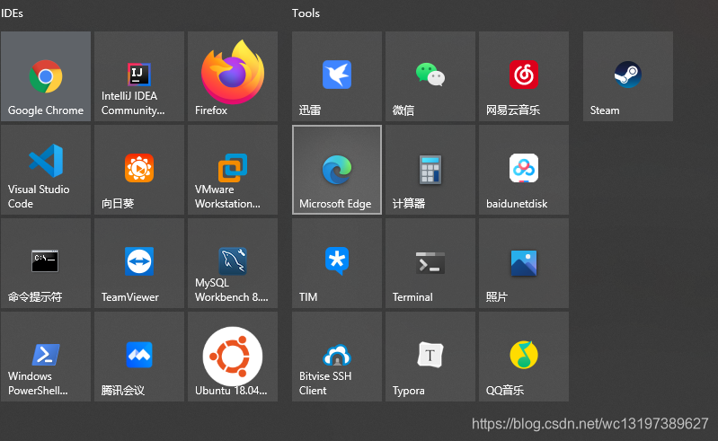Open the 腾讯会议 meeting tile
Image resolution: width=718 pixels, height=441 pixels.
pos(139,357)
